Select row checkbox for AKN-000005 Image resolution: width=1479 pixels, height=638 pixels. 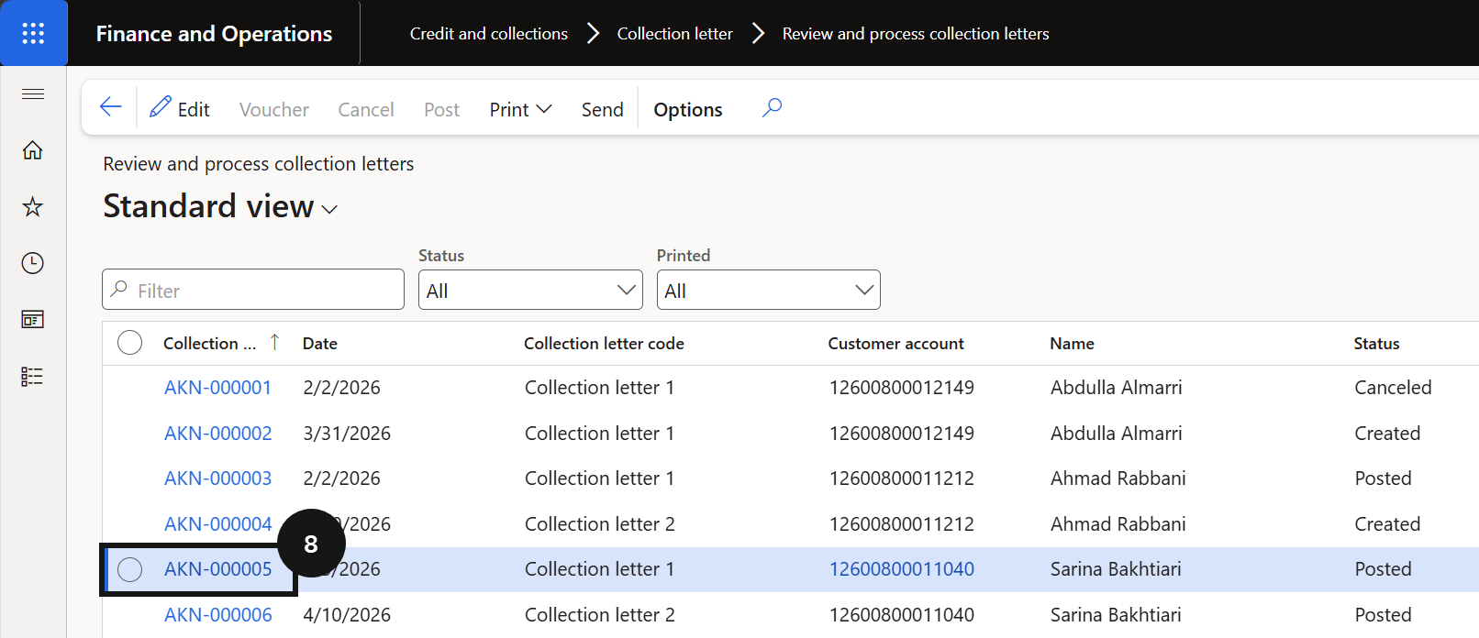point(130,569)
